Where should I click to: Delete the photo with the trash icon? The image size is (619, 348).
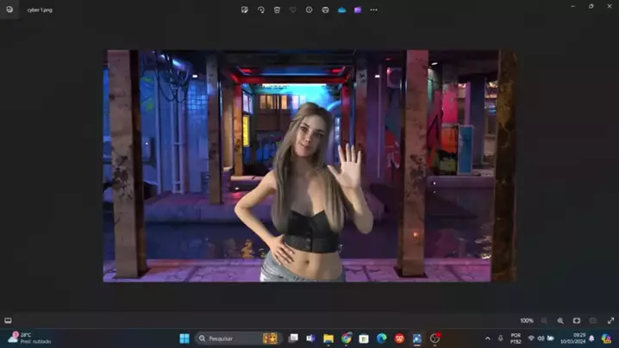coord(277,9)
